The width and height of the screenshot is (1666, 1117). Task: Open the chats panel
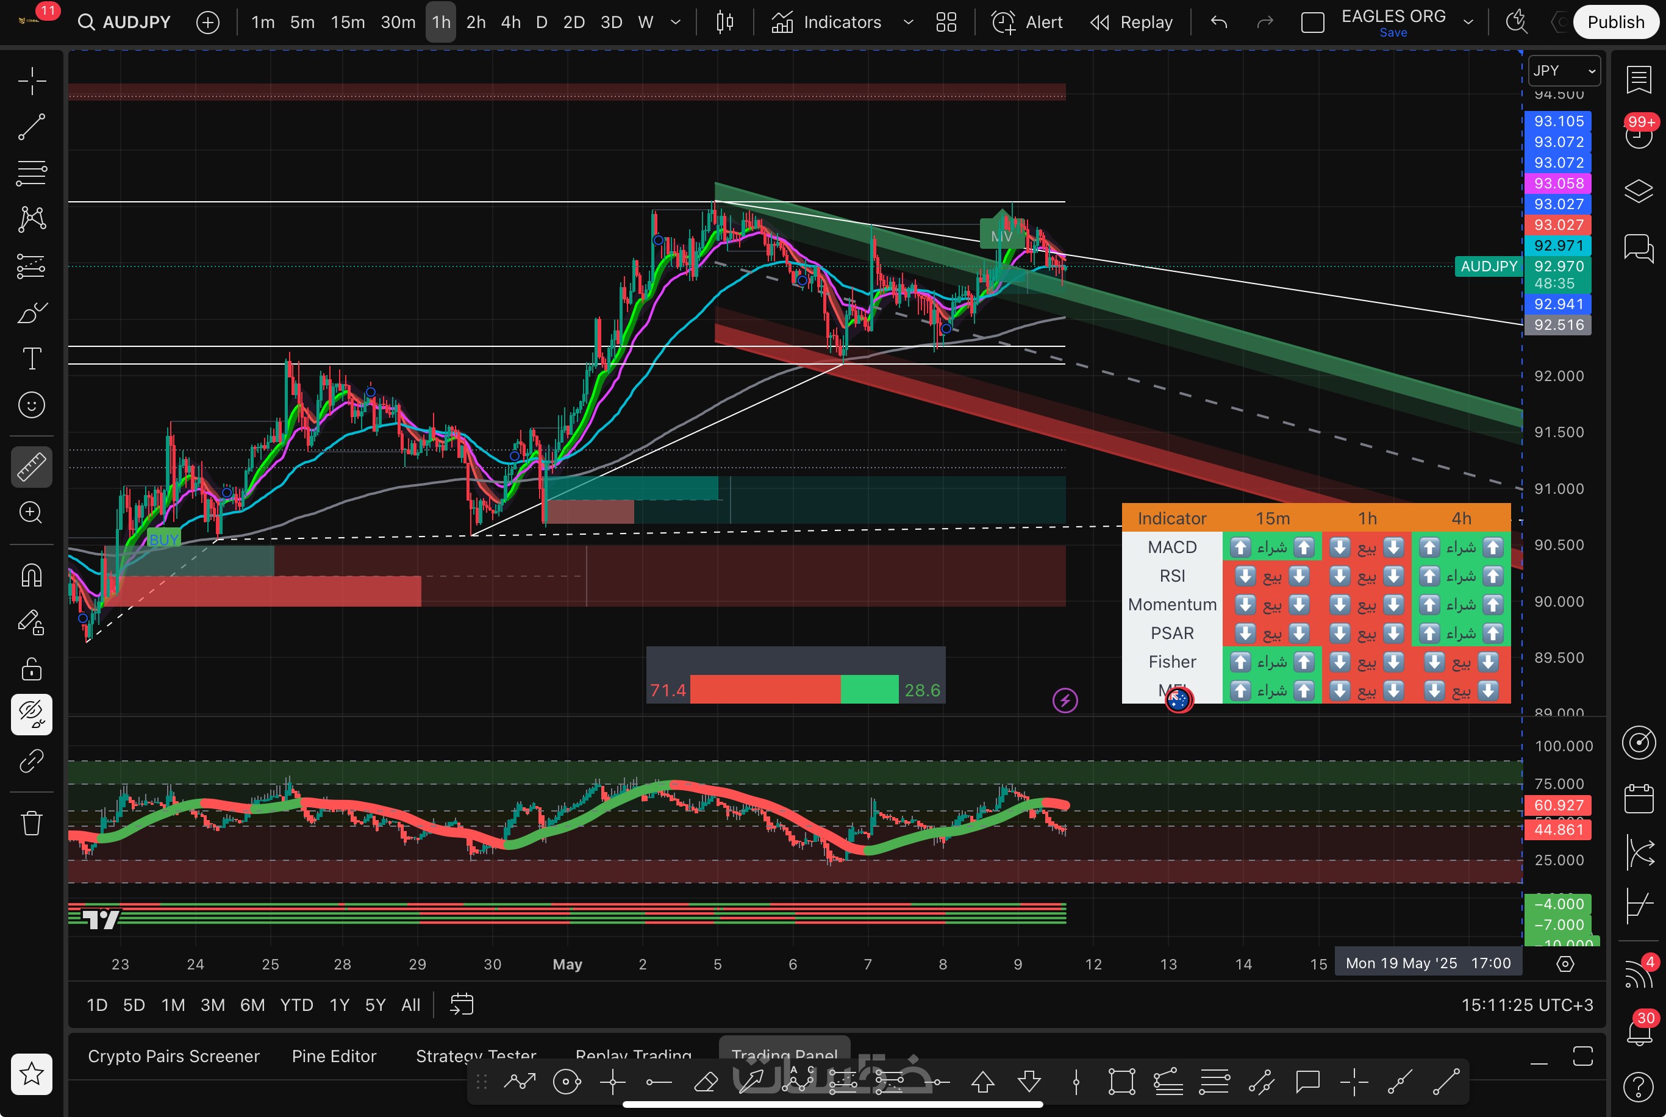point(1638,248)
